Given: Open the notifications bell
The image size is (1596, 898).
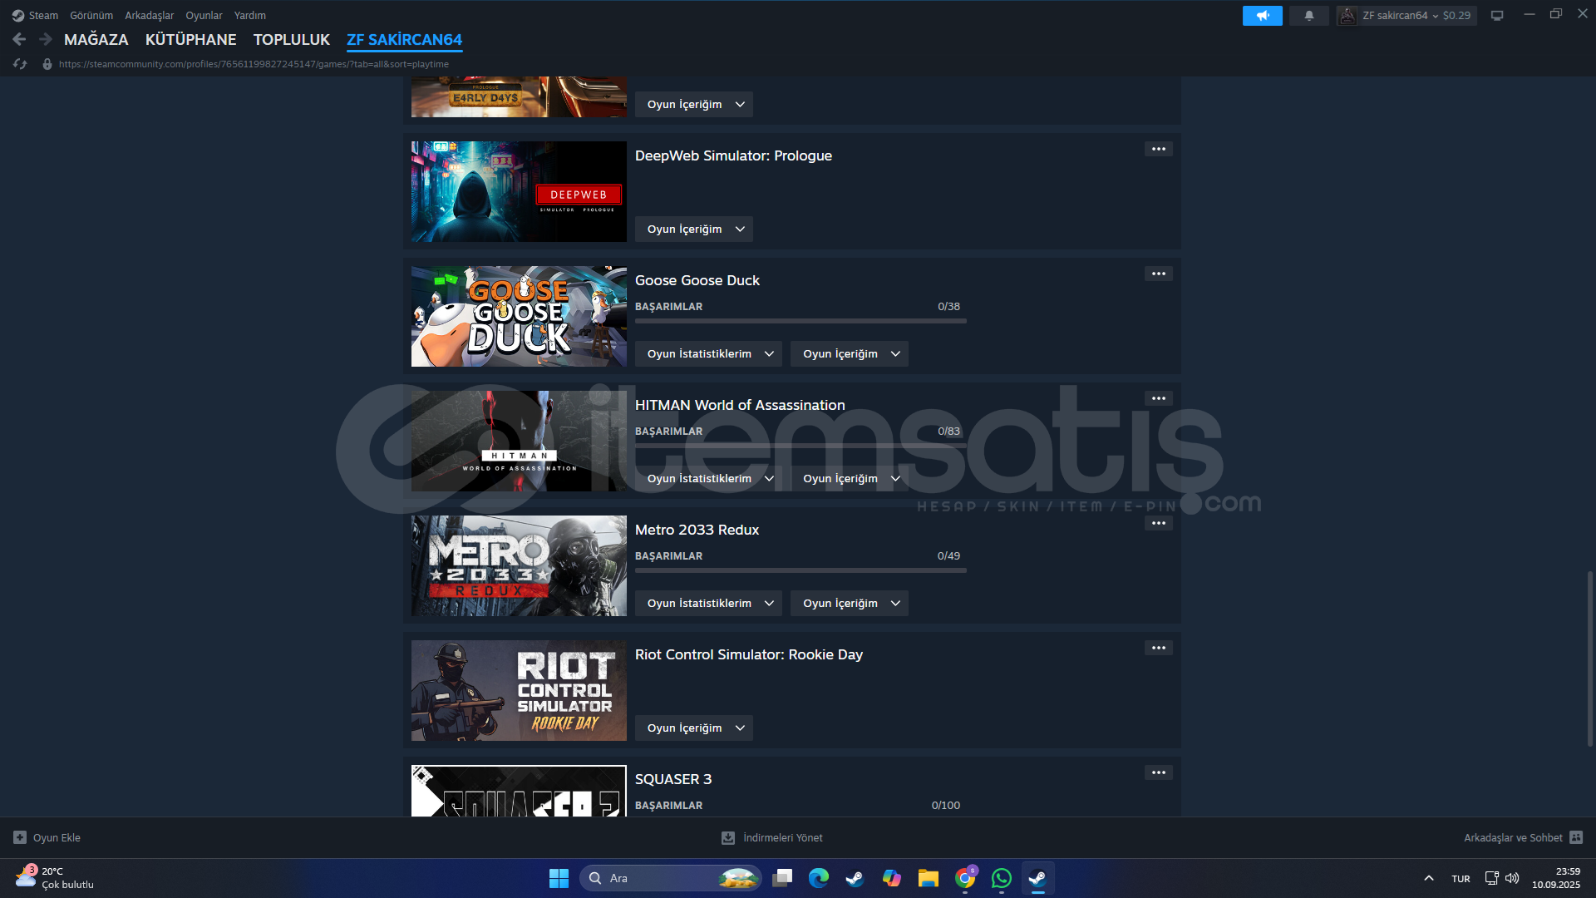Looking at the screenshot, I should pyautogui.click(x=1309, y=15).
